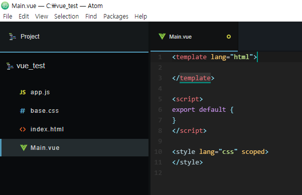Click the opening template tag name

click(x=191, y=57)
